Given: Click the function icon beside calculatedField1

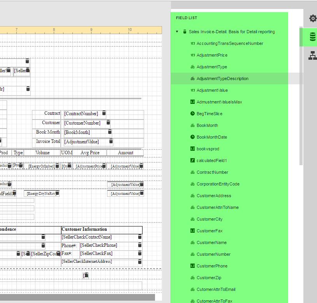Looking at the screenshot, I should [192, 160].
